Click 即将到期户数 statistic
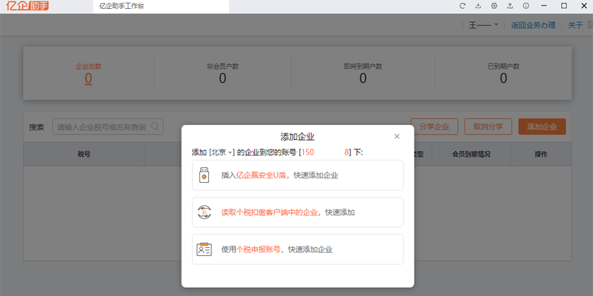This screenshot has height=296, width=593. (x=362, y=73)
